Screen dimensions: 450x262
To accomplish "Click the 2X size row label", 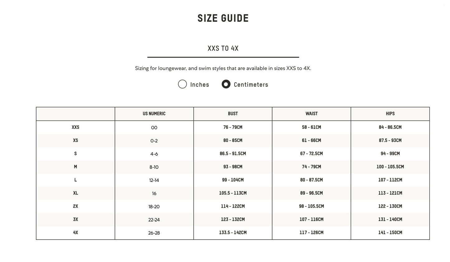I will tap(75, 206).
